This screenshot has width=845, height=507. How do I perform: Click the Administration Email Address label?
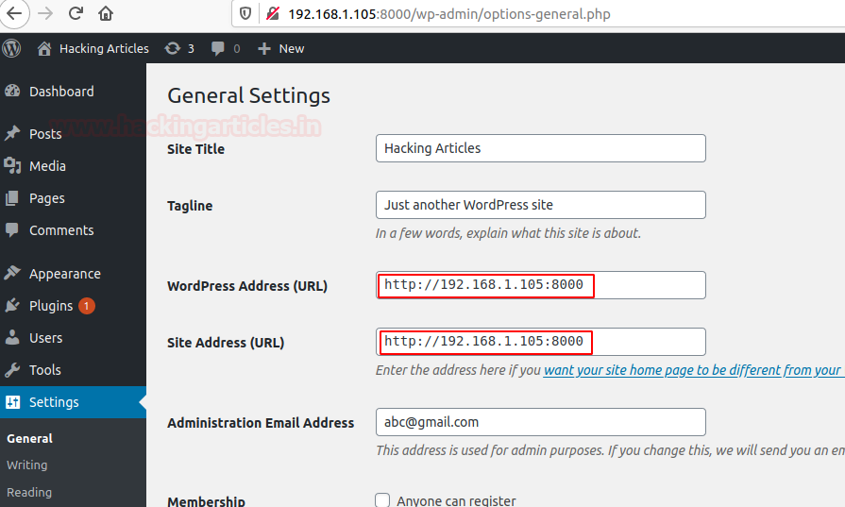261,423
